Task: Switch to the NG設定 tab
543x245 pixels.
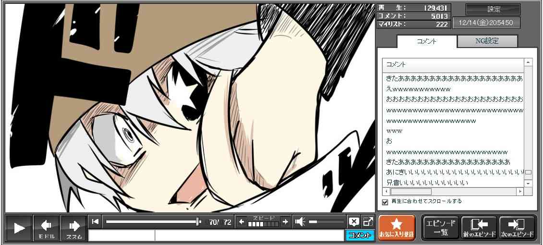Action: [487, 41]
